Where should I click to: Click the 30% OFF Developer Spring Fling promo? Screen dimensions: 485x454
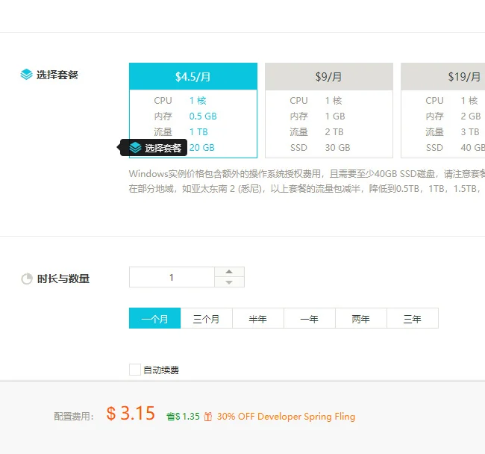click(x=286, y=417)
